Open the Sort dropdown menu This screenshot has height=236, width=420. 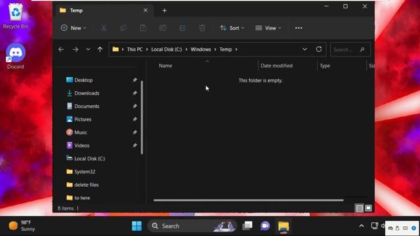coord(232,28)
